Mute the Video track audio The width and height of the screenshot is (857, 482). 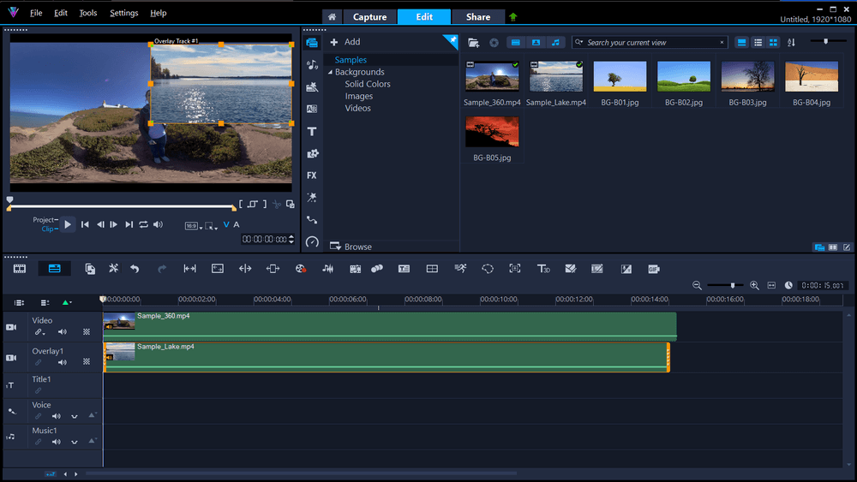coord(62,332)
